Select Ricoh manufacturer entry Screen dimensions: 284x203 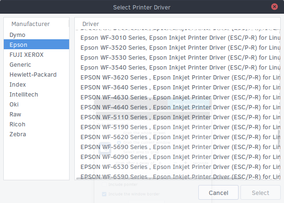tap(36, 124)
